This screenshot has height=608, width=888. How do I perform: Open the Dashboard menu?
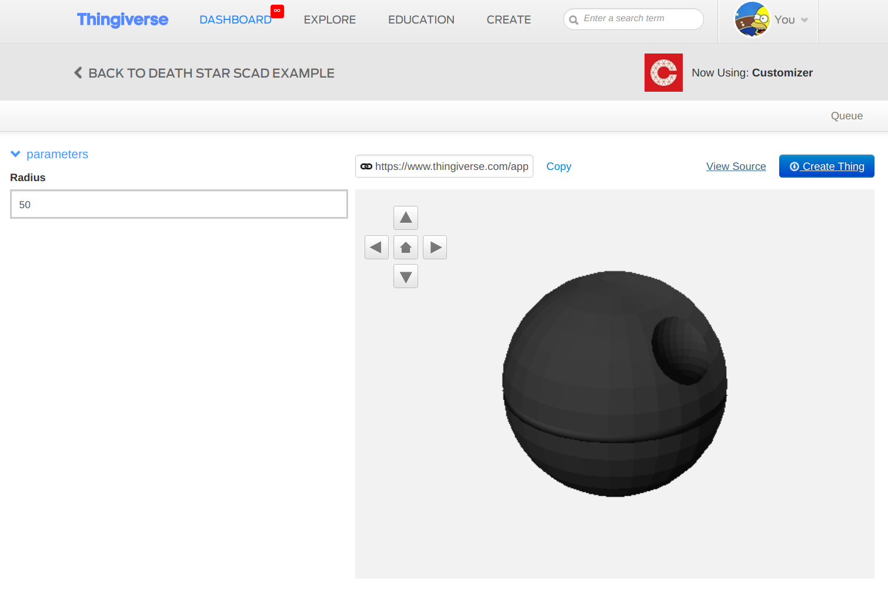[x=235, y=20]
